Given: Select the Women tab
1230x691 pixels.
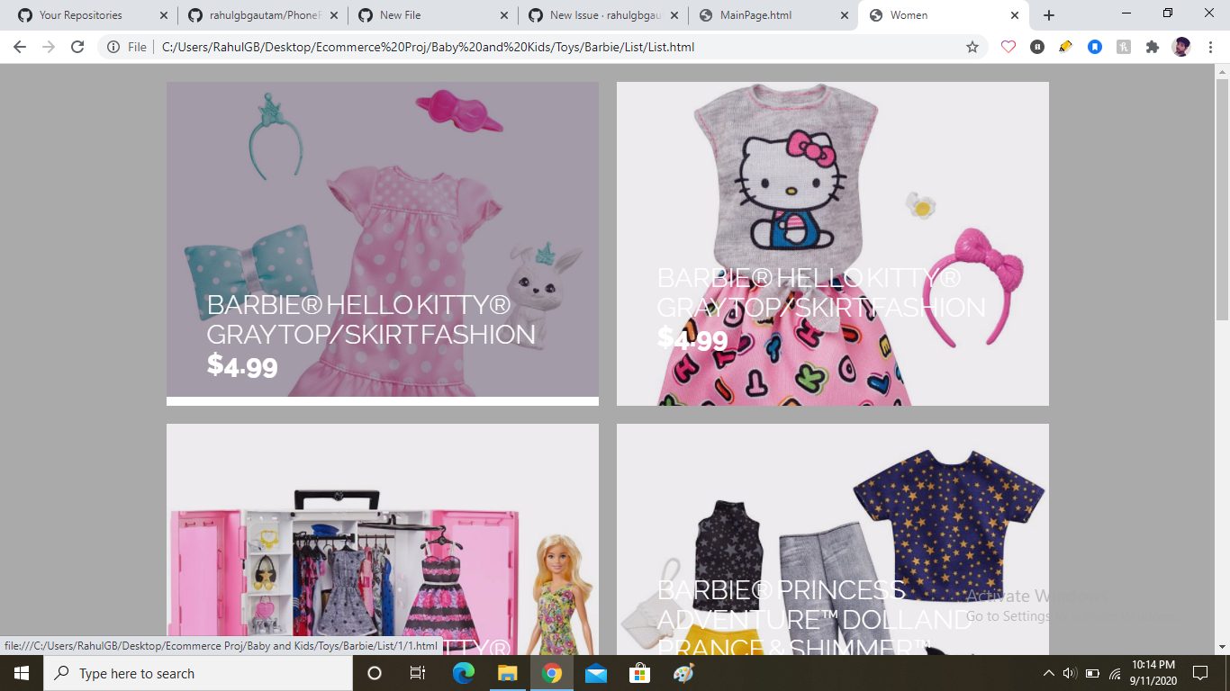Looking at the screenshot, I should pyautogui.click(x=943, y=15).
